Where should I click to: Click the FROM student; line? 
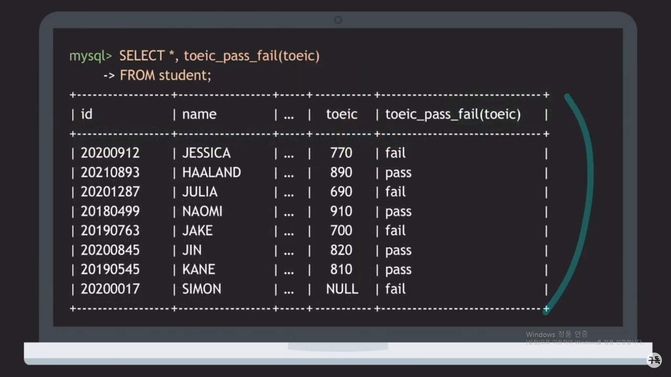[x=165, y=75]
